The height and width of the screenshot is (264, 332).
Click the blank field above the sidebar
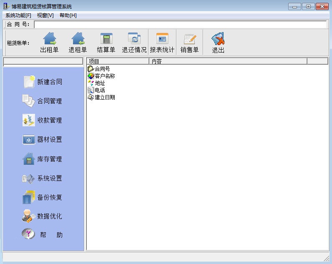point(43,61)
